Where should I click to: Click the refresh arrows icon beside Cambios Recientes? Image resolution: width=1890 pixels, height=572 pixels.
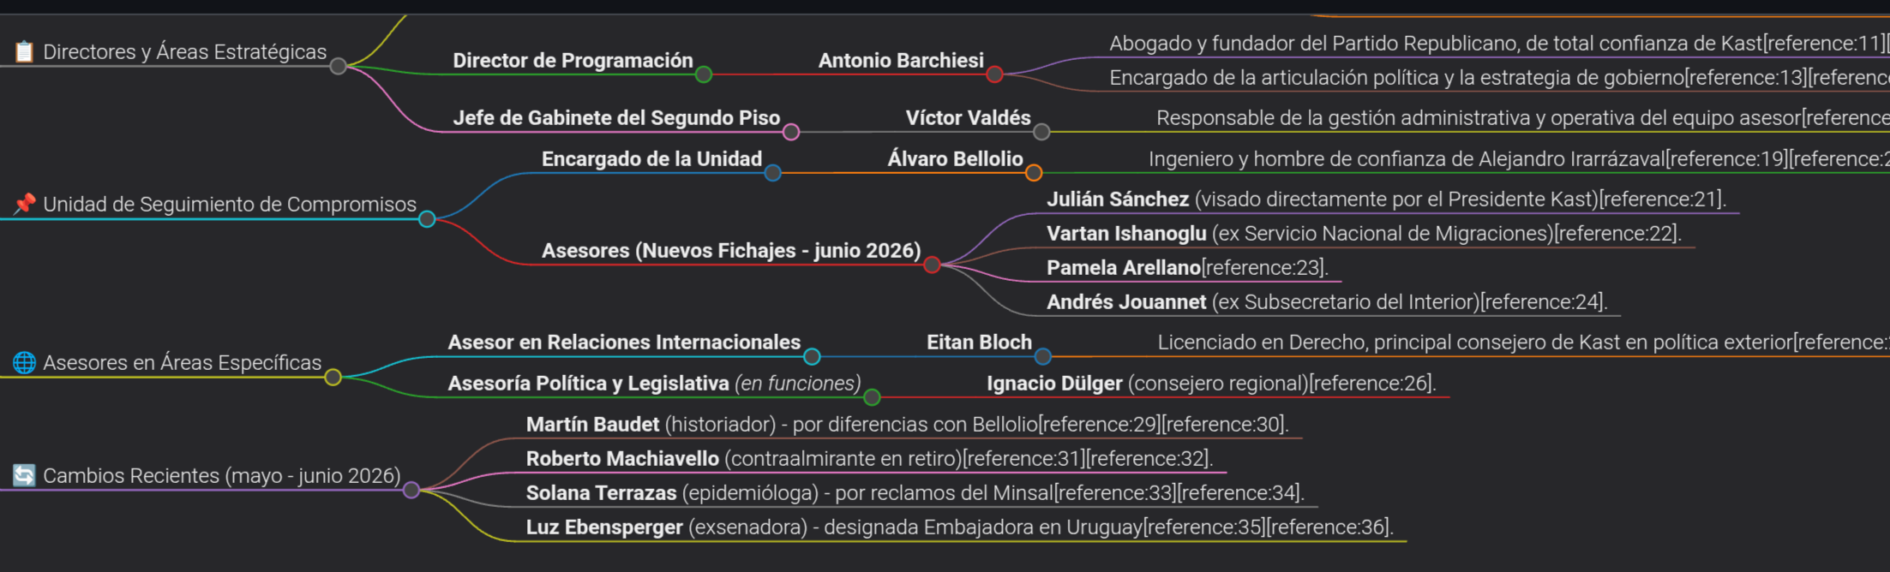[24, 475]
